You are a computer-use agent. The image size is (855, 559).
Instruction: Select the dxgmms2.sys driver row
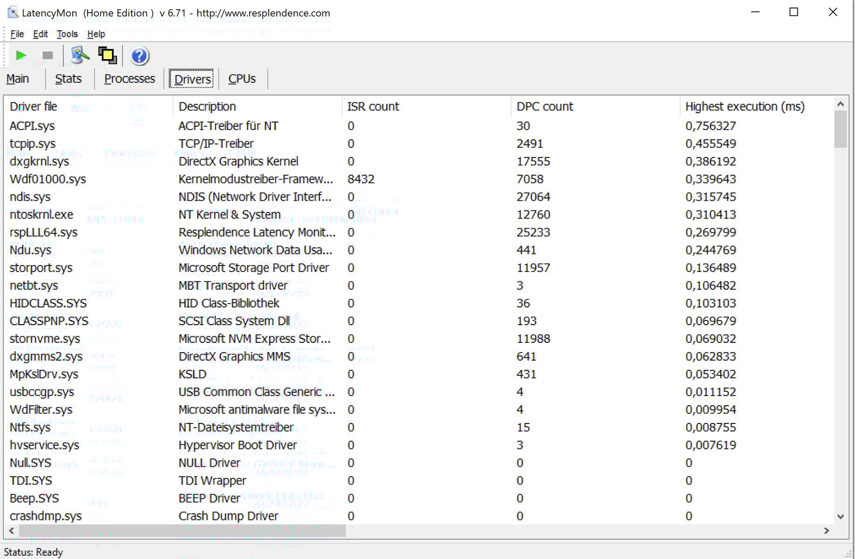(x=420, y=356)
